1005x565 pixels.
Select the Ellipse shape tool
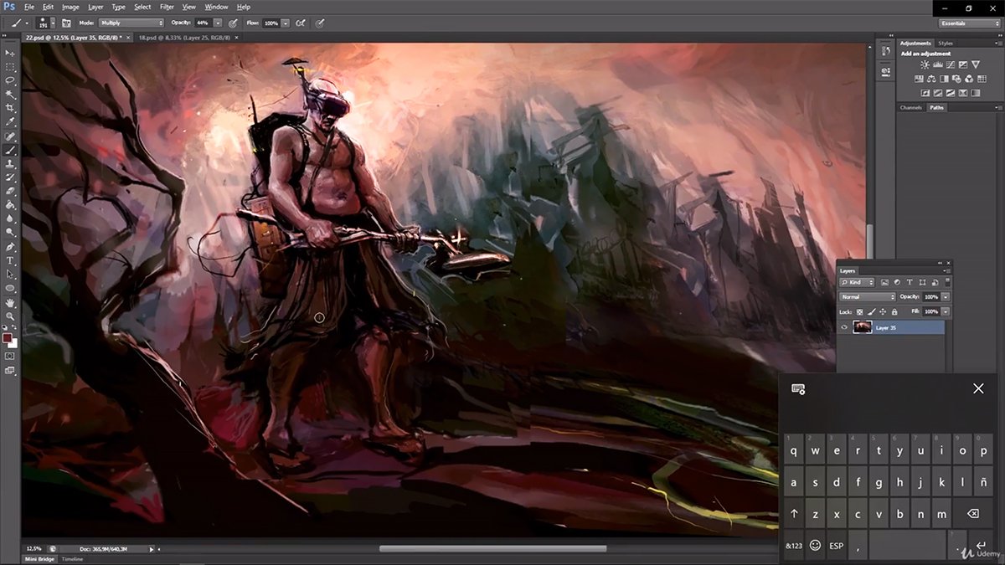[x=10, y=288]
